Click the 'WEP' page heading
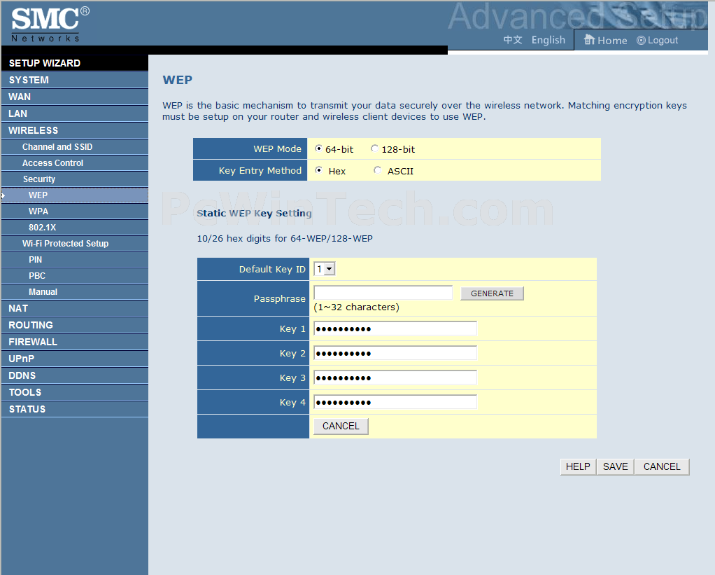The height and width of the screenshot is (575, 715). pos(178,80)
